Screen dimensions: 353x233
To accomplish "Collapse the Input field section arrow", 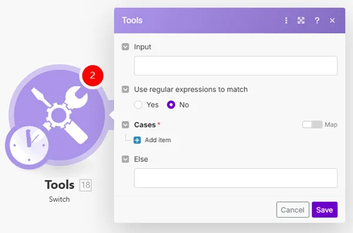I will click(125, 47).
